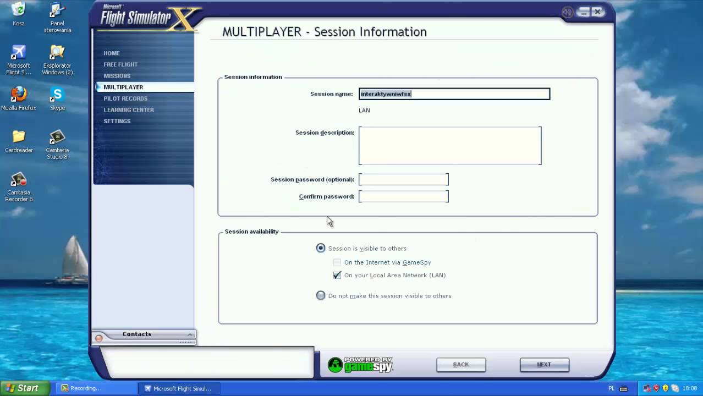The height and width of the screenshot is (396, 703).
Task: Click the yellow shield tray icon
Action: tap(665, 388)
